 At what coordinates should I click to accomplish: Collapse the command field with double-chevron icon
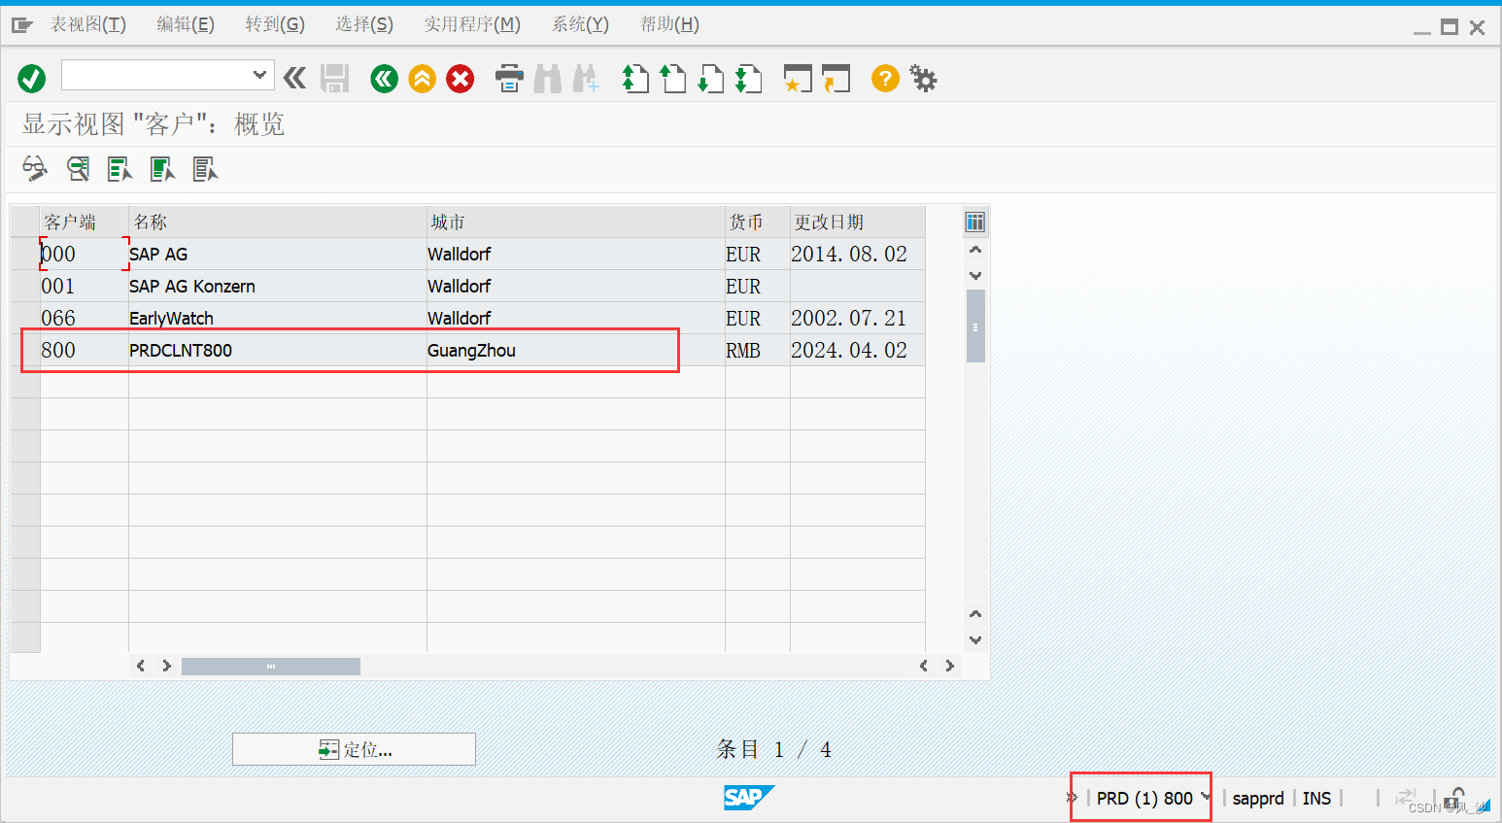[x=295, y=78]
